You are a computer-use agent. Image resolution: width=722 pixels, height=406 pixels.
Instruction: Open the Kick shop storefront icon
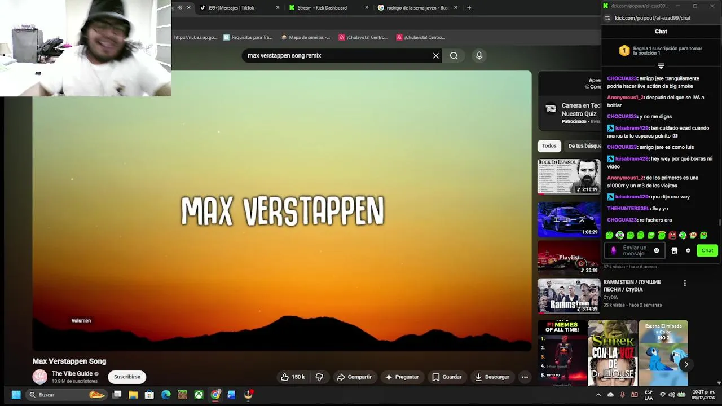tap(674, 250)
